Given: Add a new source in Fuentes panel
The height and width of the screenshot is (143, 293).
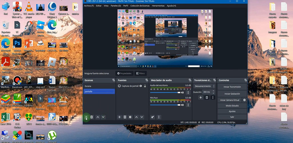Looking at the screenshot, I should [120, 117].
